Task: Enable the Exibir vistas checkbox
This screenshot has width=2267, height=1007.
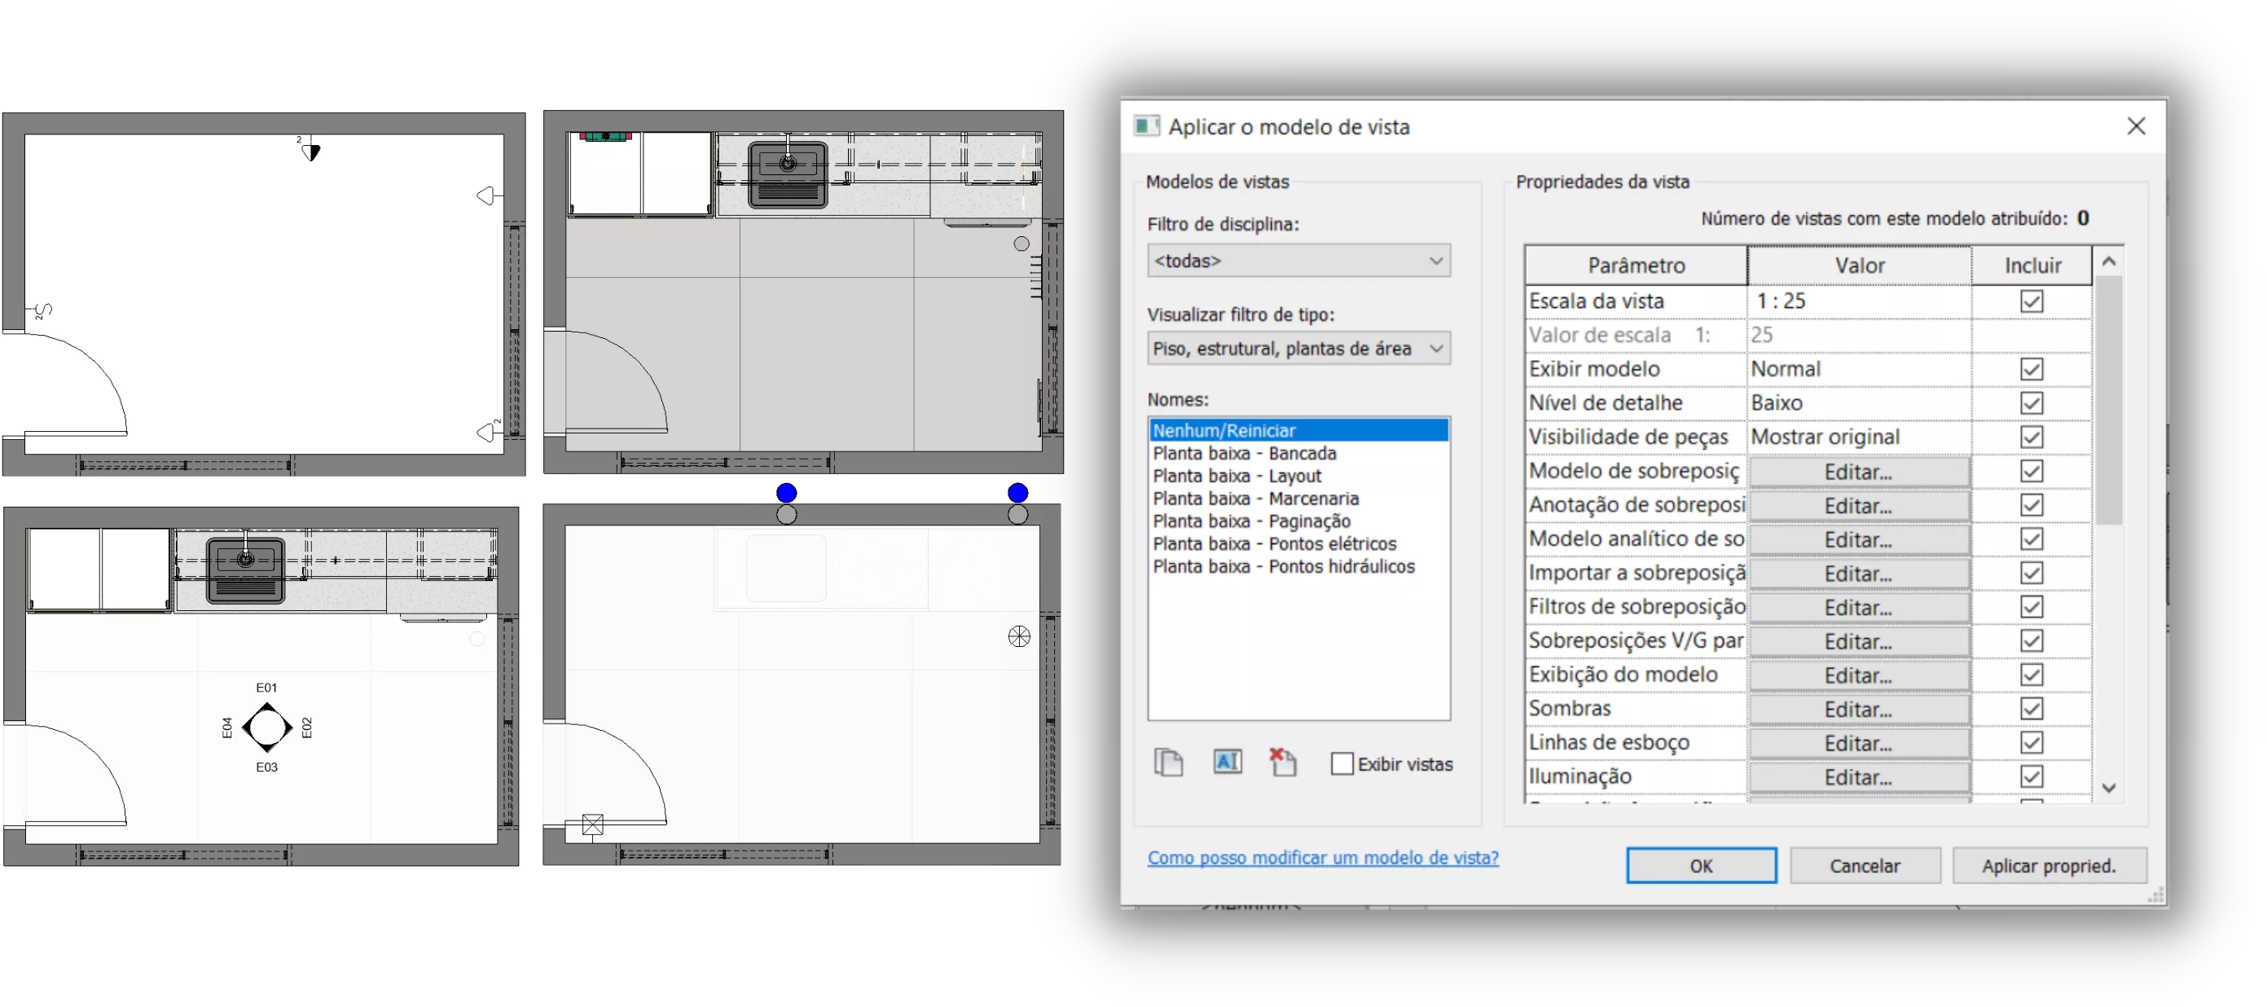Action: pos(1342,764)
